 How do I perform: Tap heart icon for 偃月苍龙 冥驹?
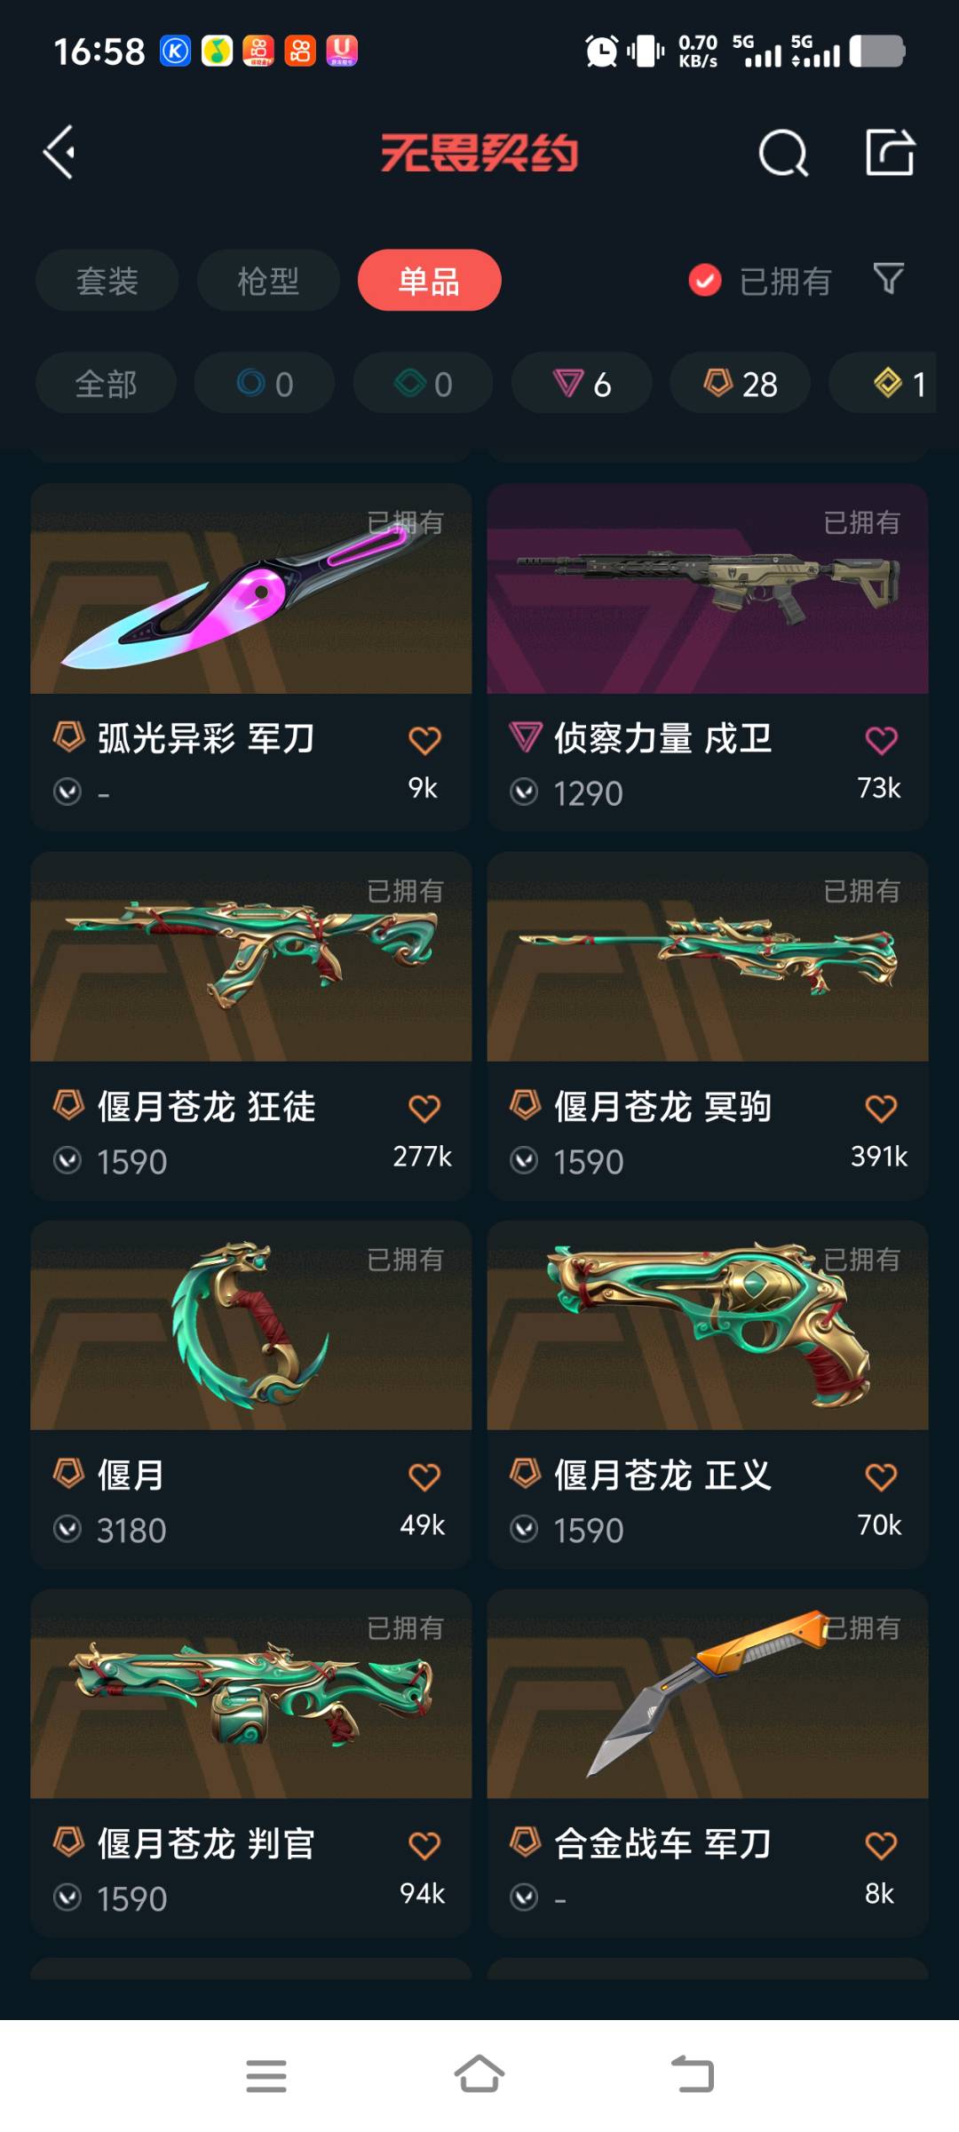coord(881,1109)
